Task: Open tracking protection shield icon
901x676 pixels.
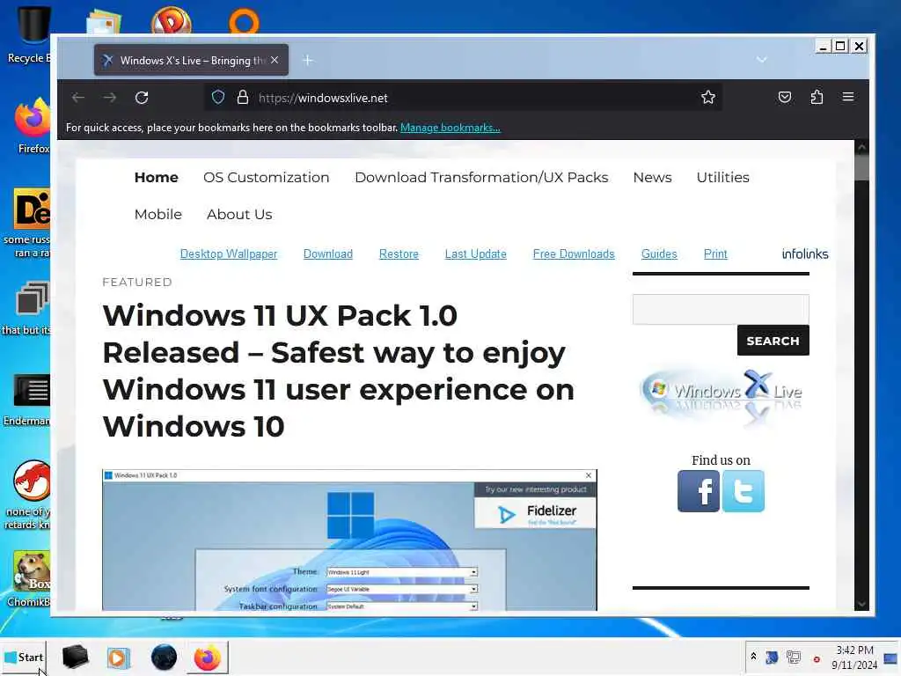Action: pos(218,97)
